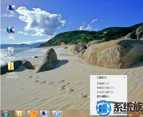
Task: Open the folder Explorer taskbar button
Action: pyautogui.click(x=20, y=114)
